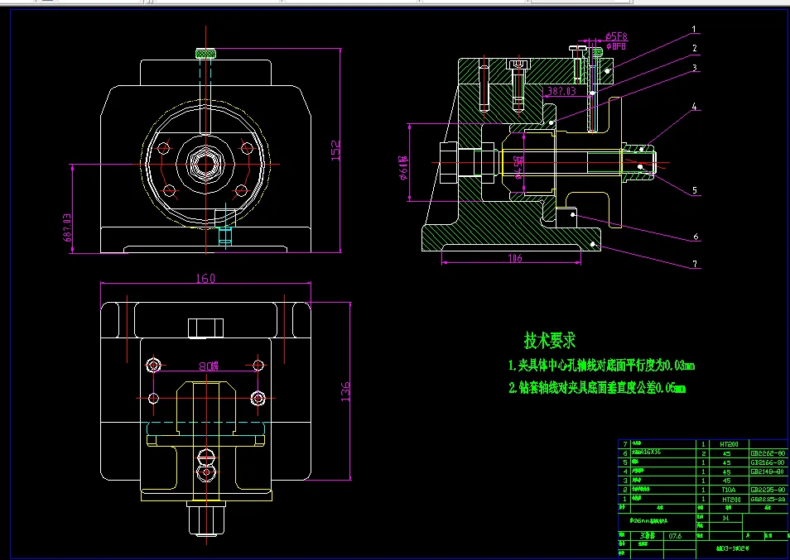Select technical requirement line 1 (0.03mm)
This screenshot has height=560, width=790.
coord(601,366)
